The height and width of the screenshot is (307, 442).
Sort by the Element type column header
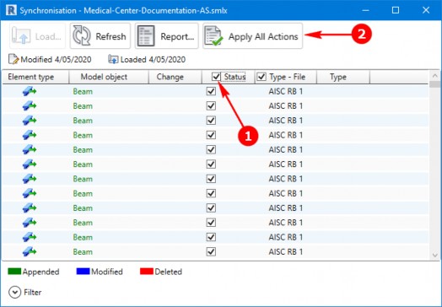tap(35, 77)
